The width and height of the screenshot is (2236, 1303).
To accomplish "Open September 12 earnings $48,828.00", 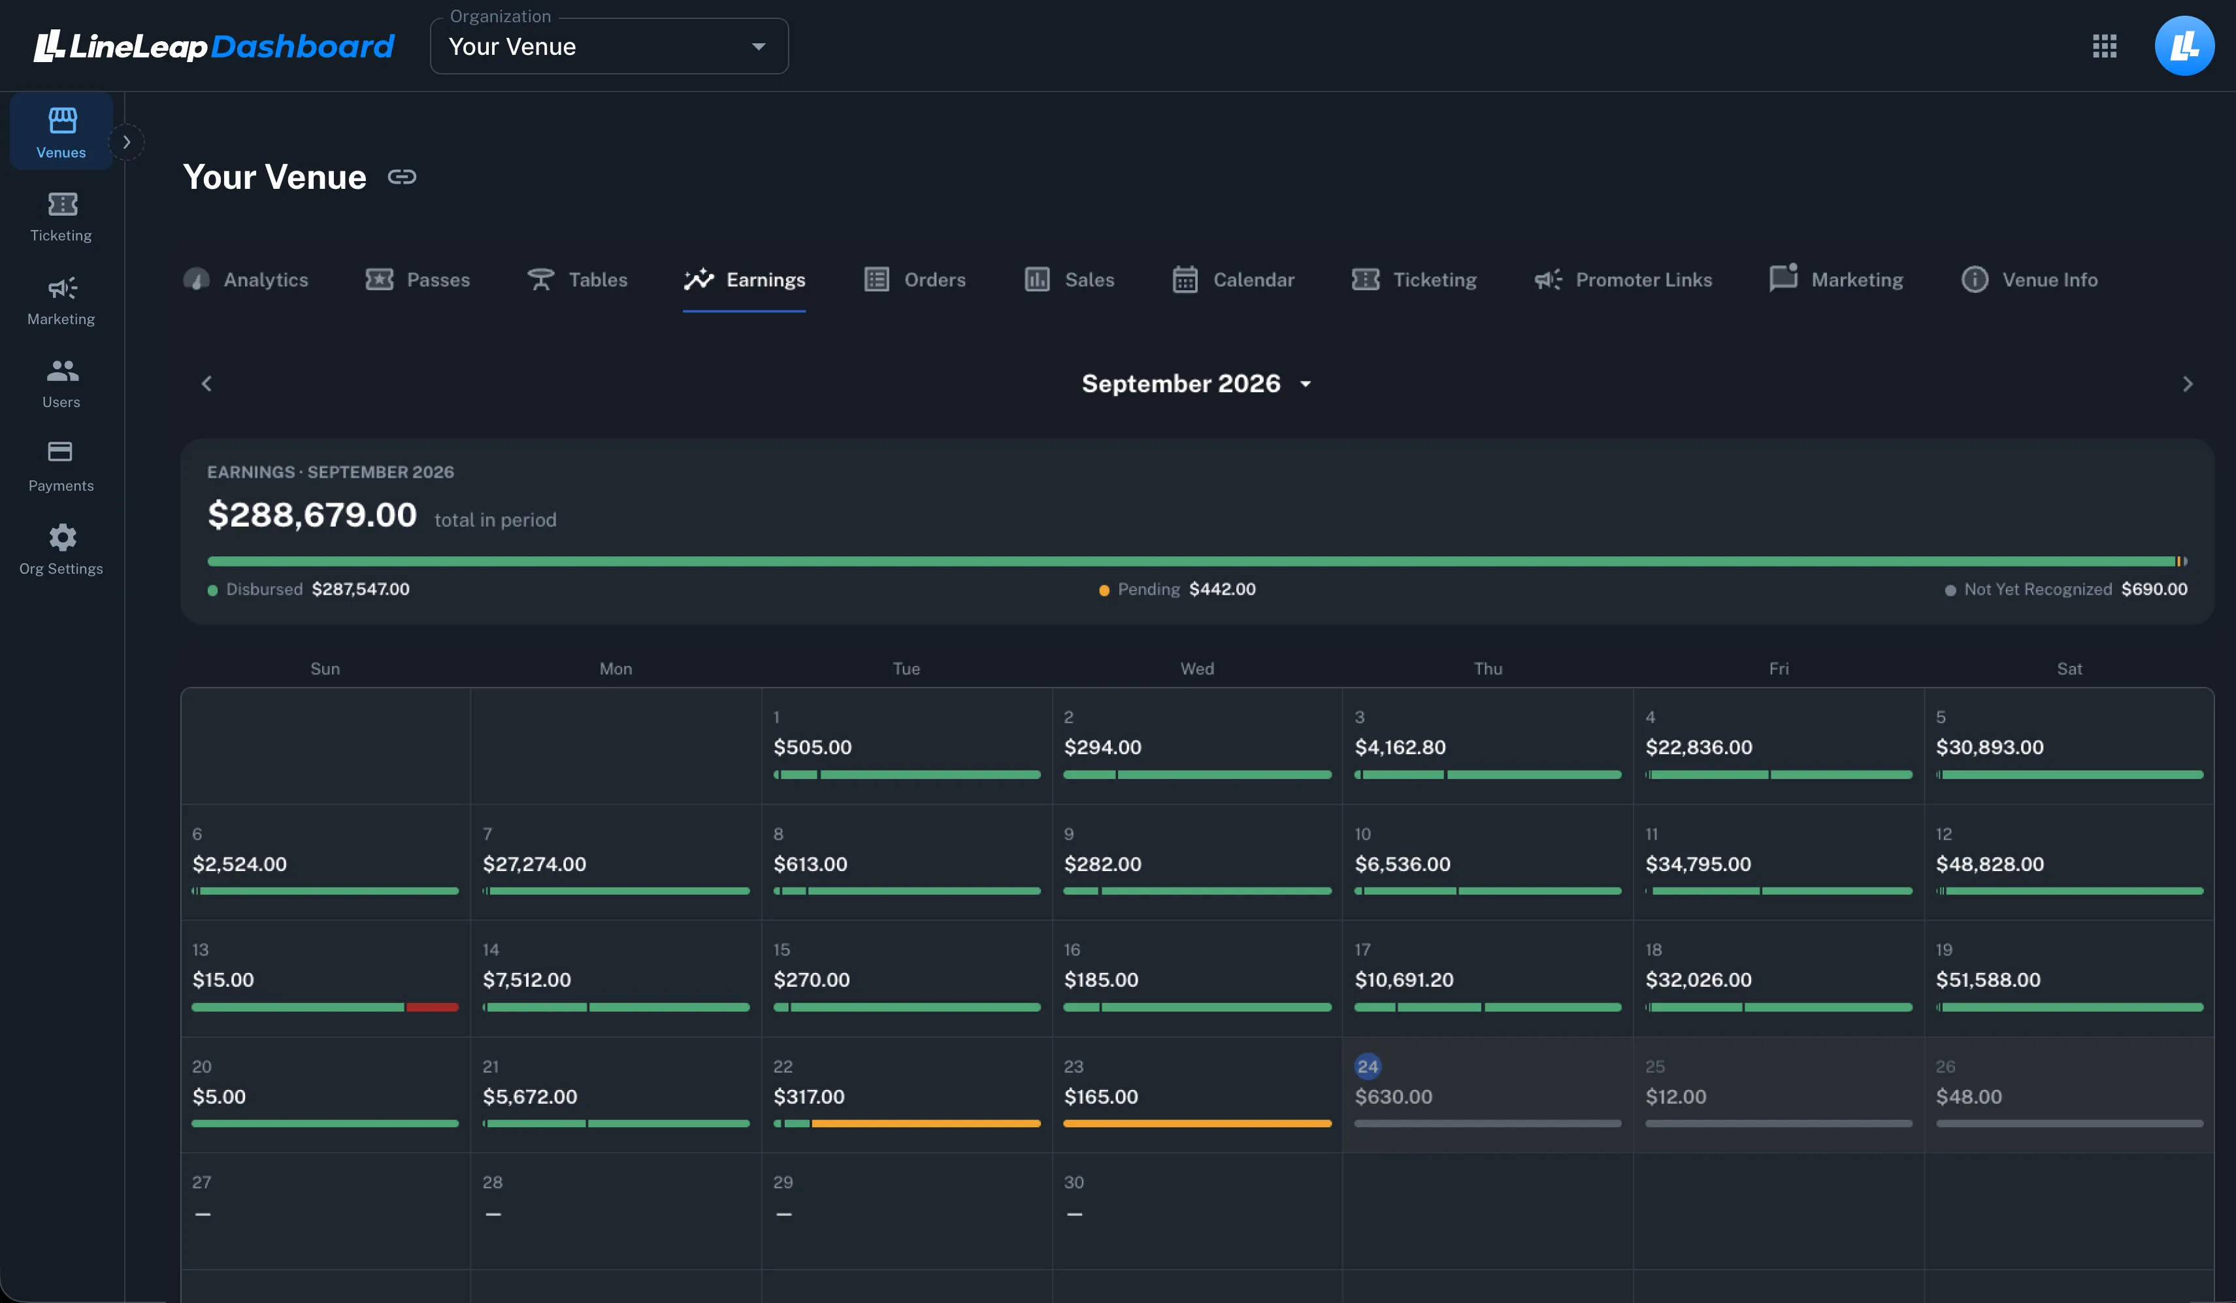I will pos(2069,863).
